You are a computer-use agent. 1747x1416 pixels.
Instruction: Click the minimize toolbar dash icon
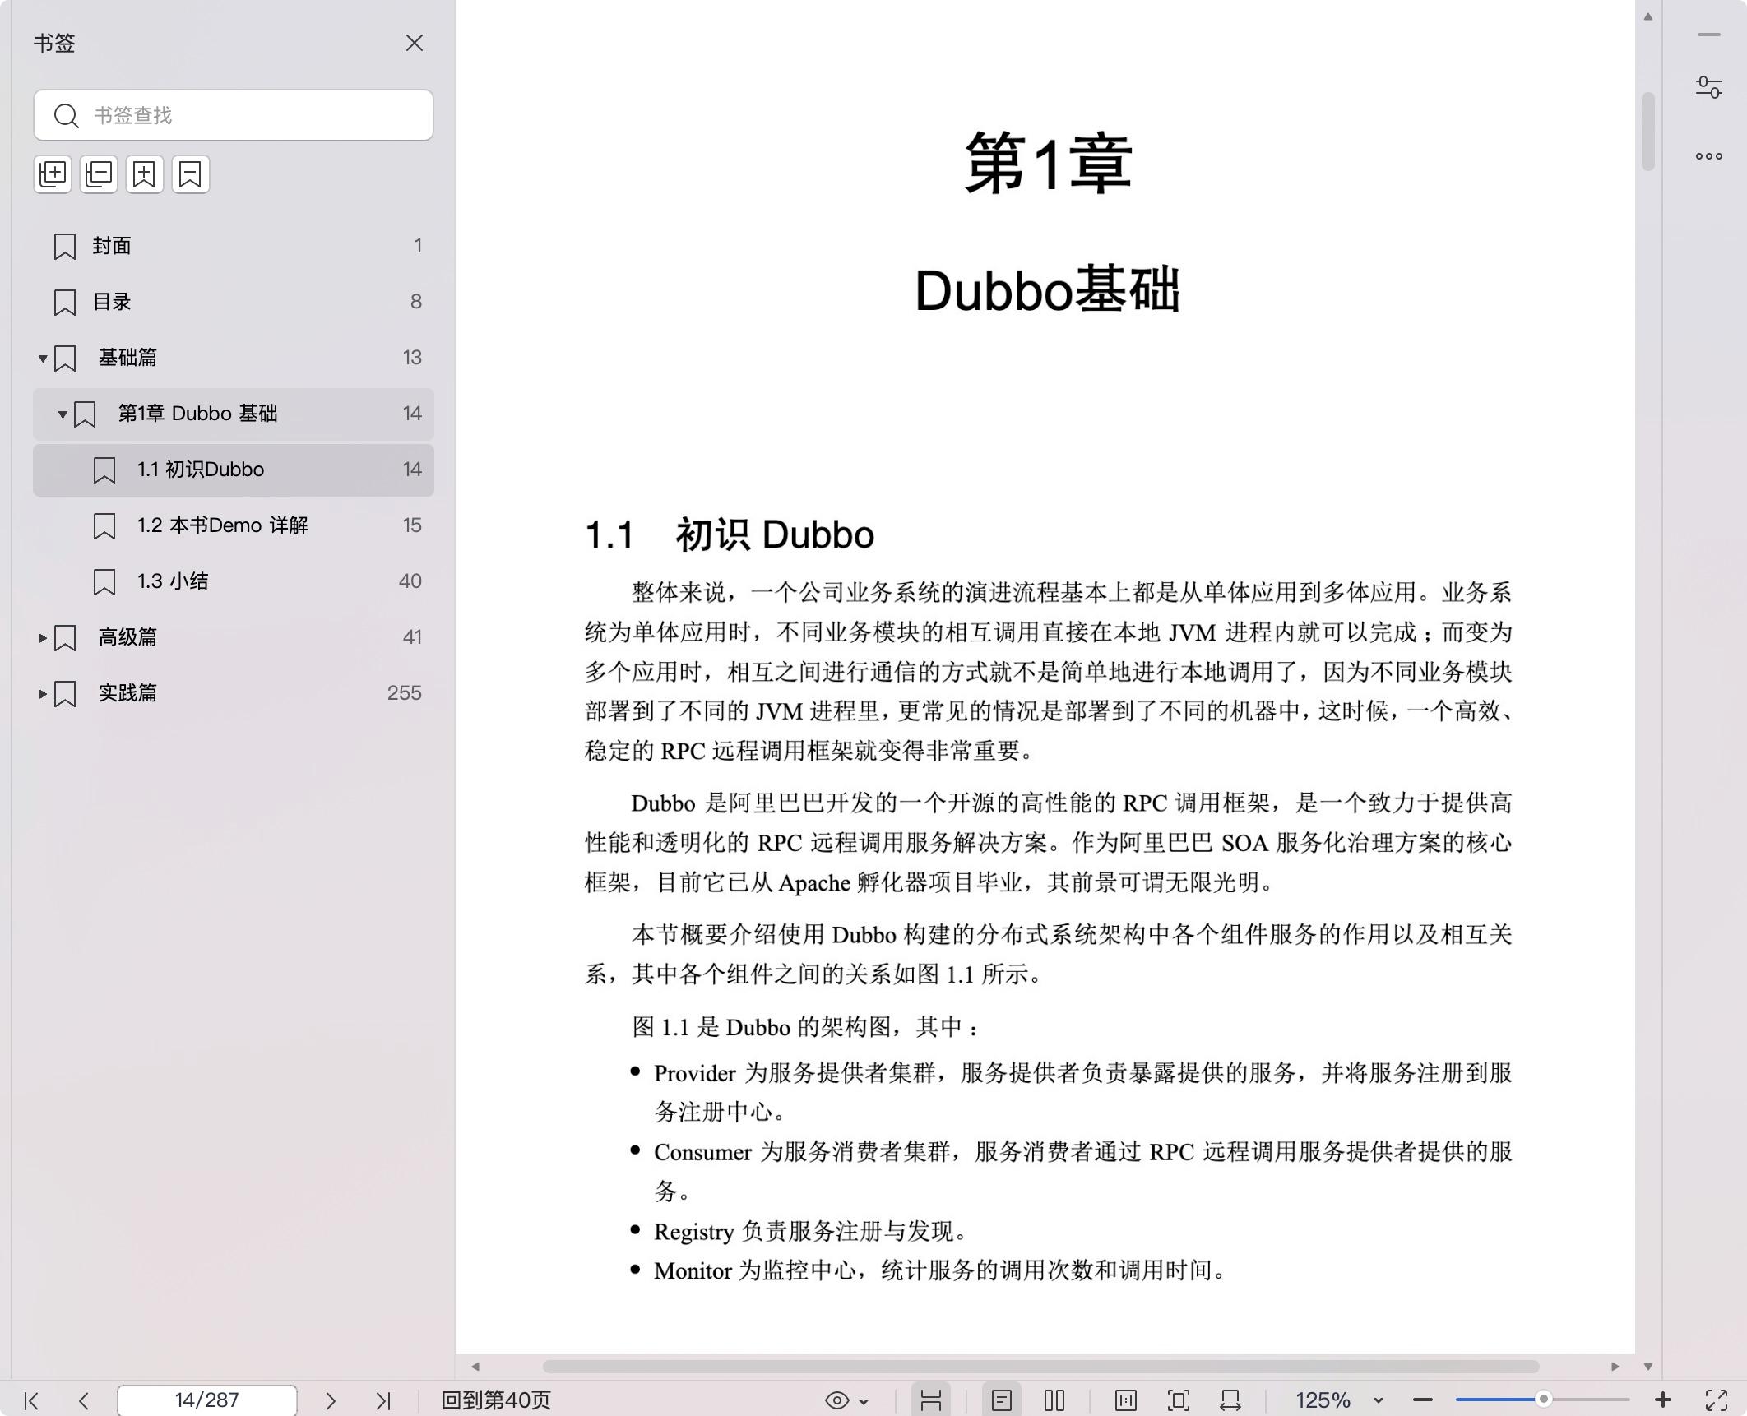[x=1709, y=35]
